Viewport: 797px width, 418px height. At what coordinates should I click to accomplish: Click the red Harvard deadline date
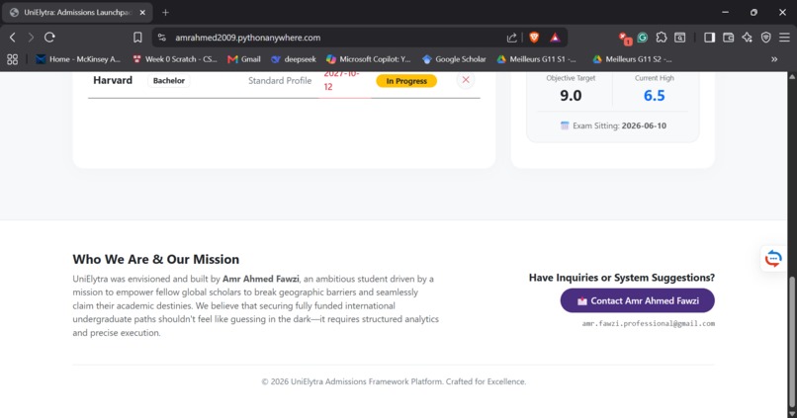[341, 81]
